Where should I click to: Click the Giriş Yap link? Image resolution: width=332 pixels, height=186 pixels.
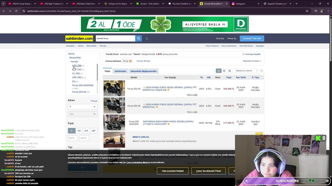point(220,38)
